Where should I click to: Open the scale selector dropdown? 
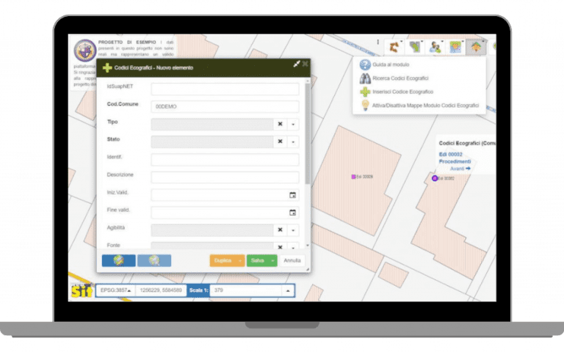click(288, 290)
